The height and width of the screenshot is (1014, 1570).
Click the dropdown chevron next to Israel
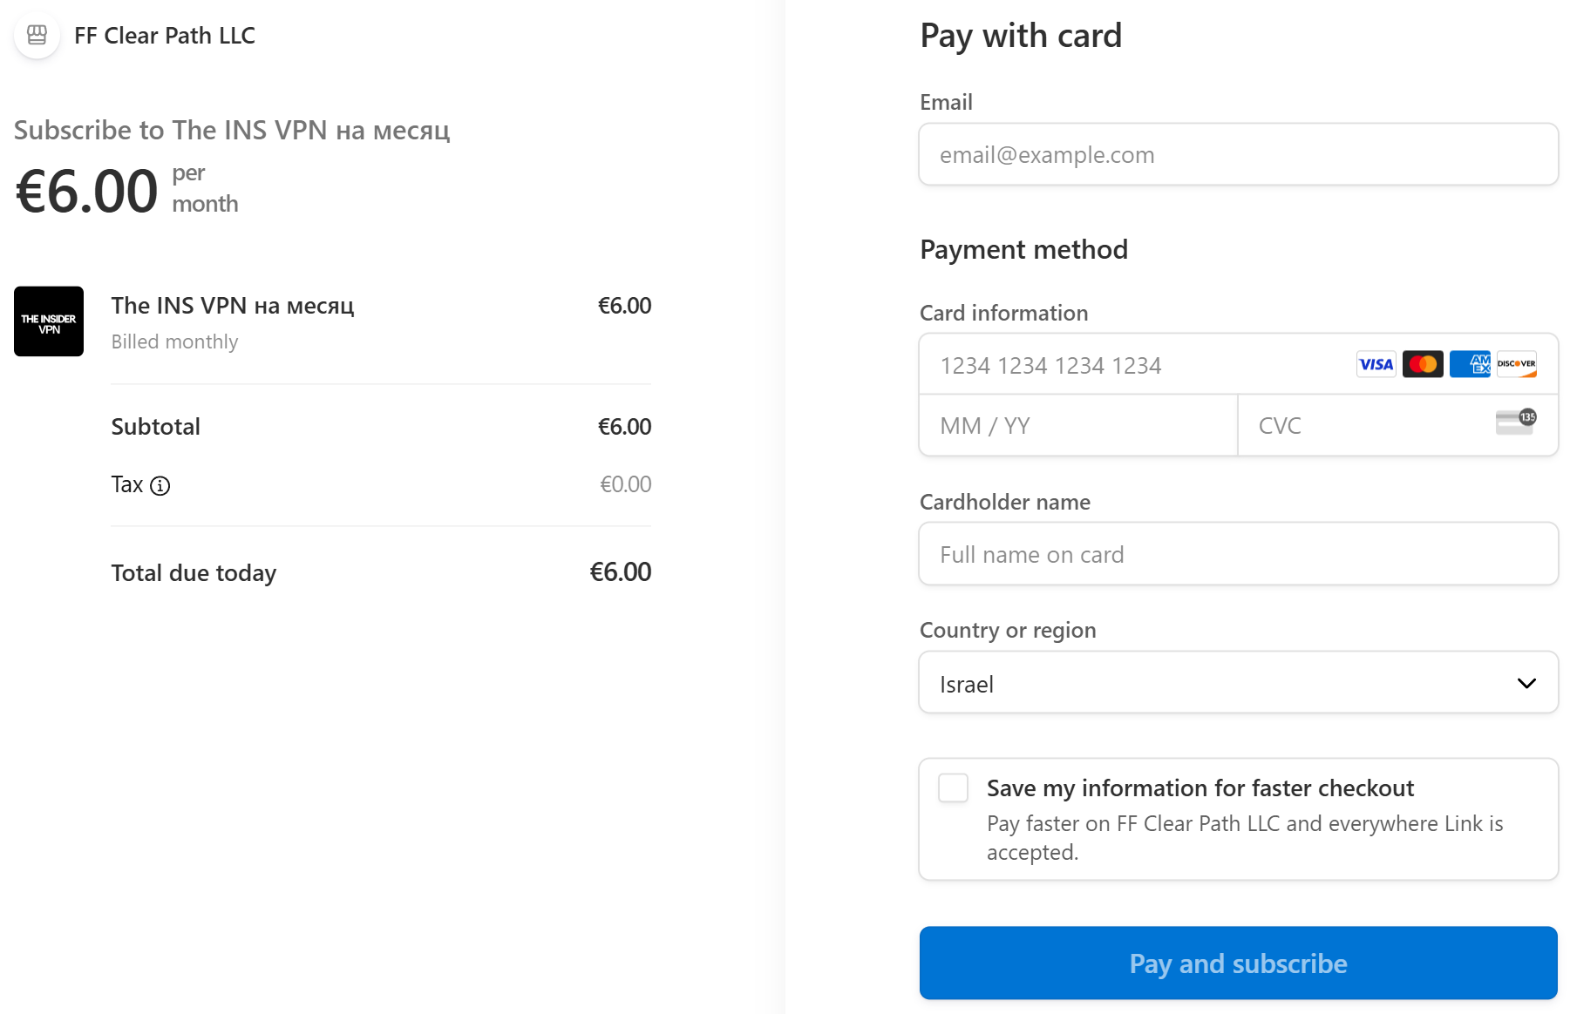click(1526, 684)
